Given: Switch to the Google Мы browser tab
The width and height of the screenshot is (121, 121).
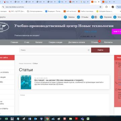Looking at the screenshot, I should click(84, 2).
